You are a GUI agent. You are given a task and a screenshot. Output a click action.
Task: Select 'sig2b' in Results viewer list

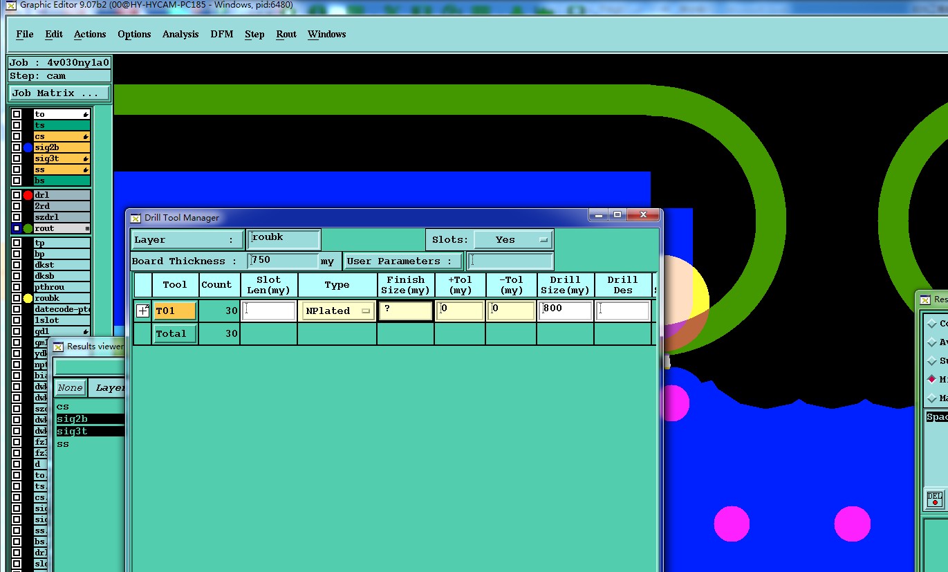pyautogui.click(x=90, y=419)
